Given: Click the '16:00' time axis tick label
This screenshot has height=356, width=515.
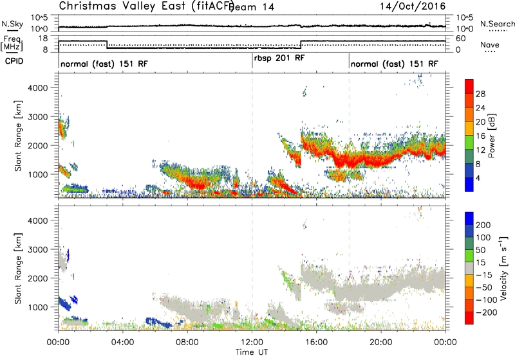Looking at the screenshot, I should pos(316,343).
